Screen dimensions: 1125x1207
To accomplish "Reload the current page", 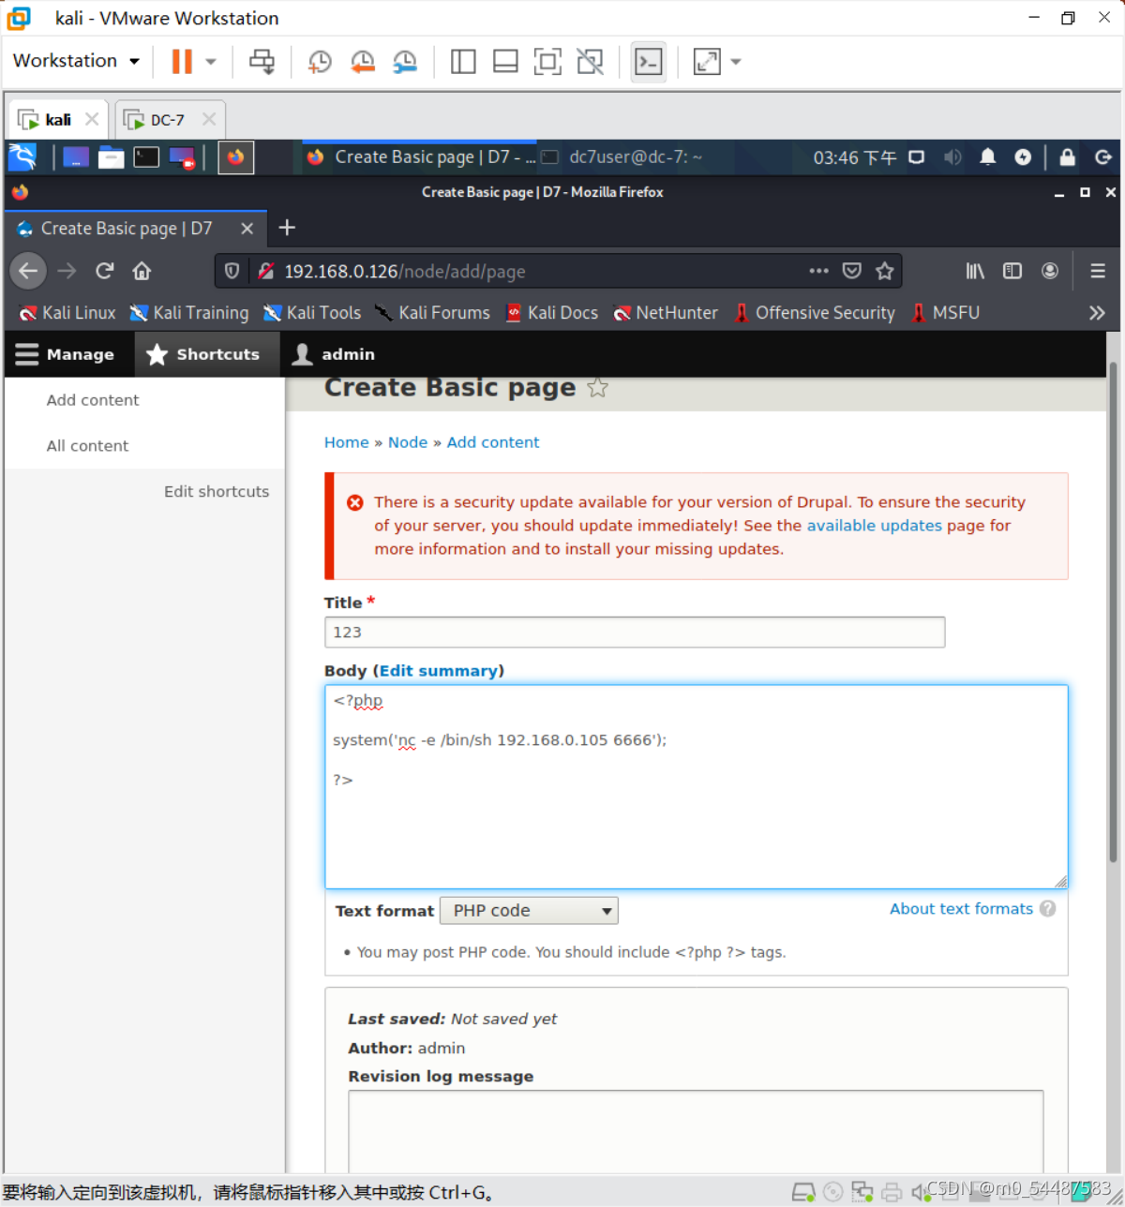I will coord(104,271).
